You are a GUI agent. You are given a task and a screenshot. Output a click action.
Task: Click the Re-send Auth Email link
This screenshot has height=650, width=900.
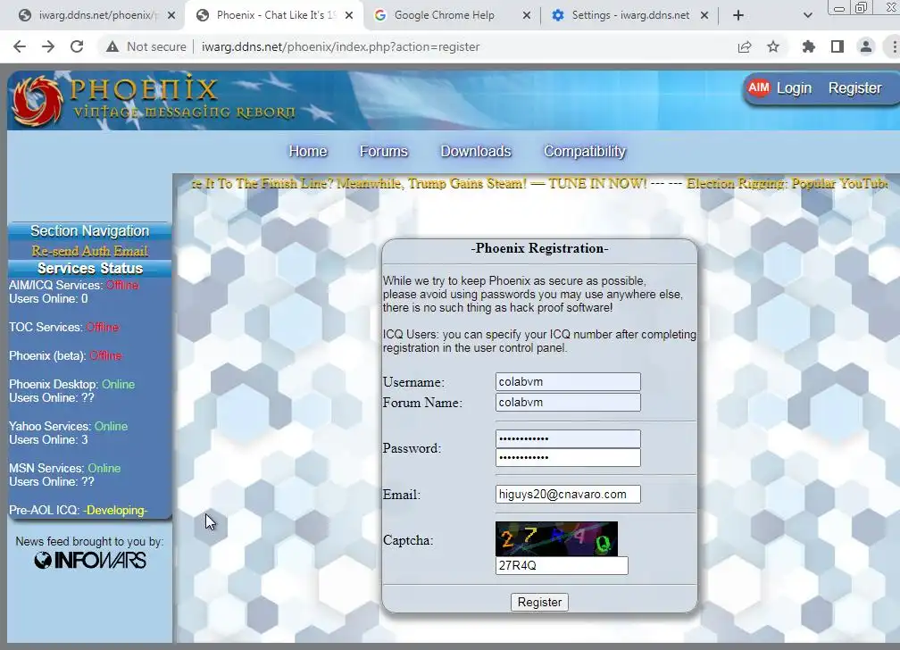tap(89, 251)
